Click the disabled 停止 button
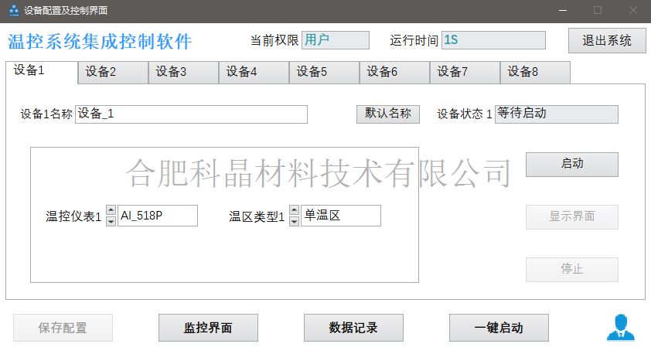651x354 pixels. (571, 269)
